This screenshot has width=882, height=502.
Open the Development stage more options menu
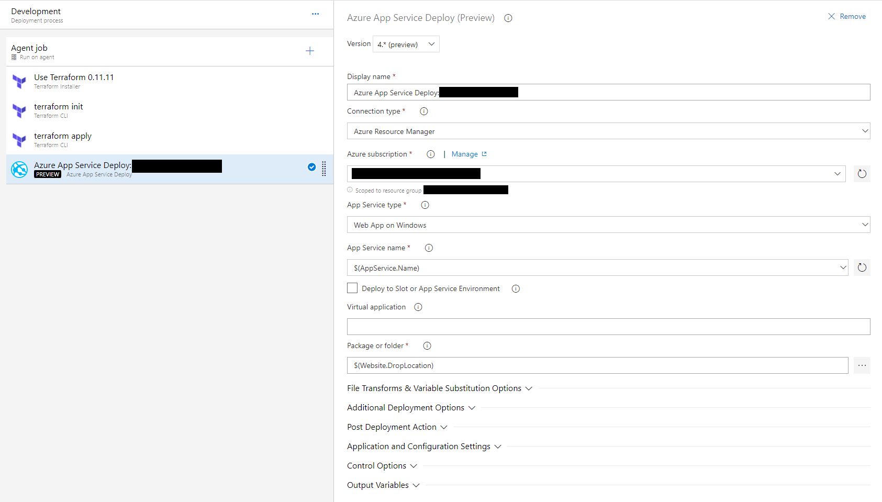pyautogui.click(x=315, y=14)
